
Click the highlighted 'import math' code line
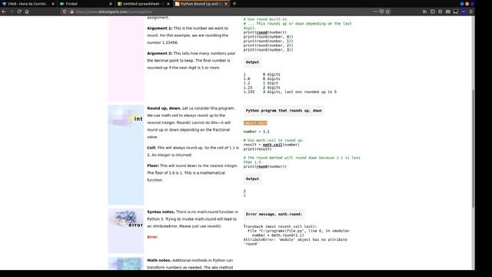point(255,123)
